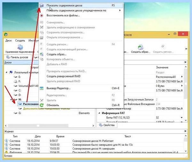
Task: Click the application icon in the title bar
Action: tap(6, 35)
